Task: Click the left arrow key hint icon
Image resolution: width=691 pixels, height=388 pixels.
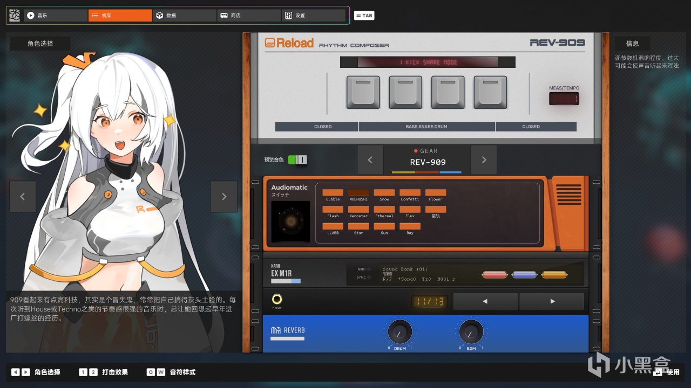Action: [16, 372]
